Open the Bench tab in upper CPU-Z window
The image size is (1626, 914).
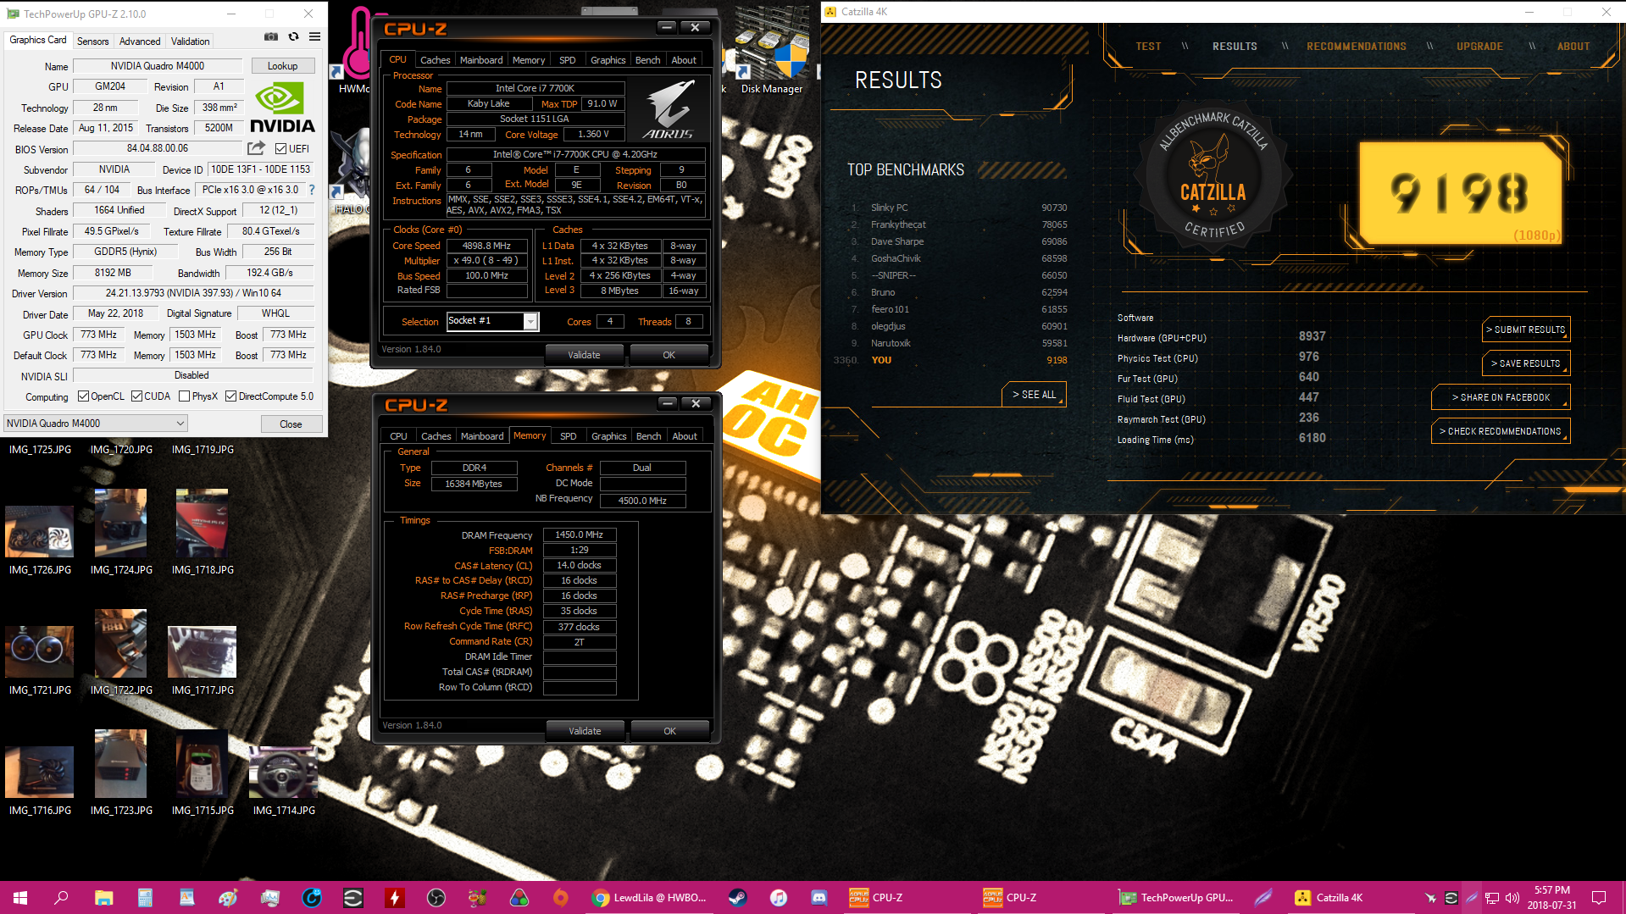pos(647,60)
